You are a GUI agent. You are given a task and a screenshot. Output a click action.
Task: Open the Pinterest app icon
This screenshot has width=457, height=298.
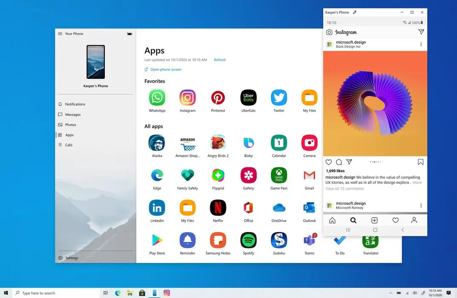click(218, 97)
